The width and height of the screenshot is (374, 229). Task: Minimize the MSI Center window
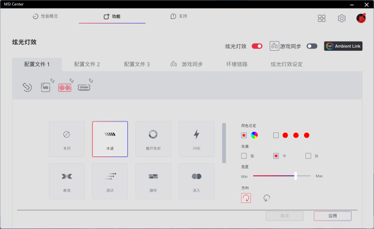coord(352,5)
